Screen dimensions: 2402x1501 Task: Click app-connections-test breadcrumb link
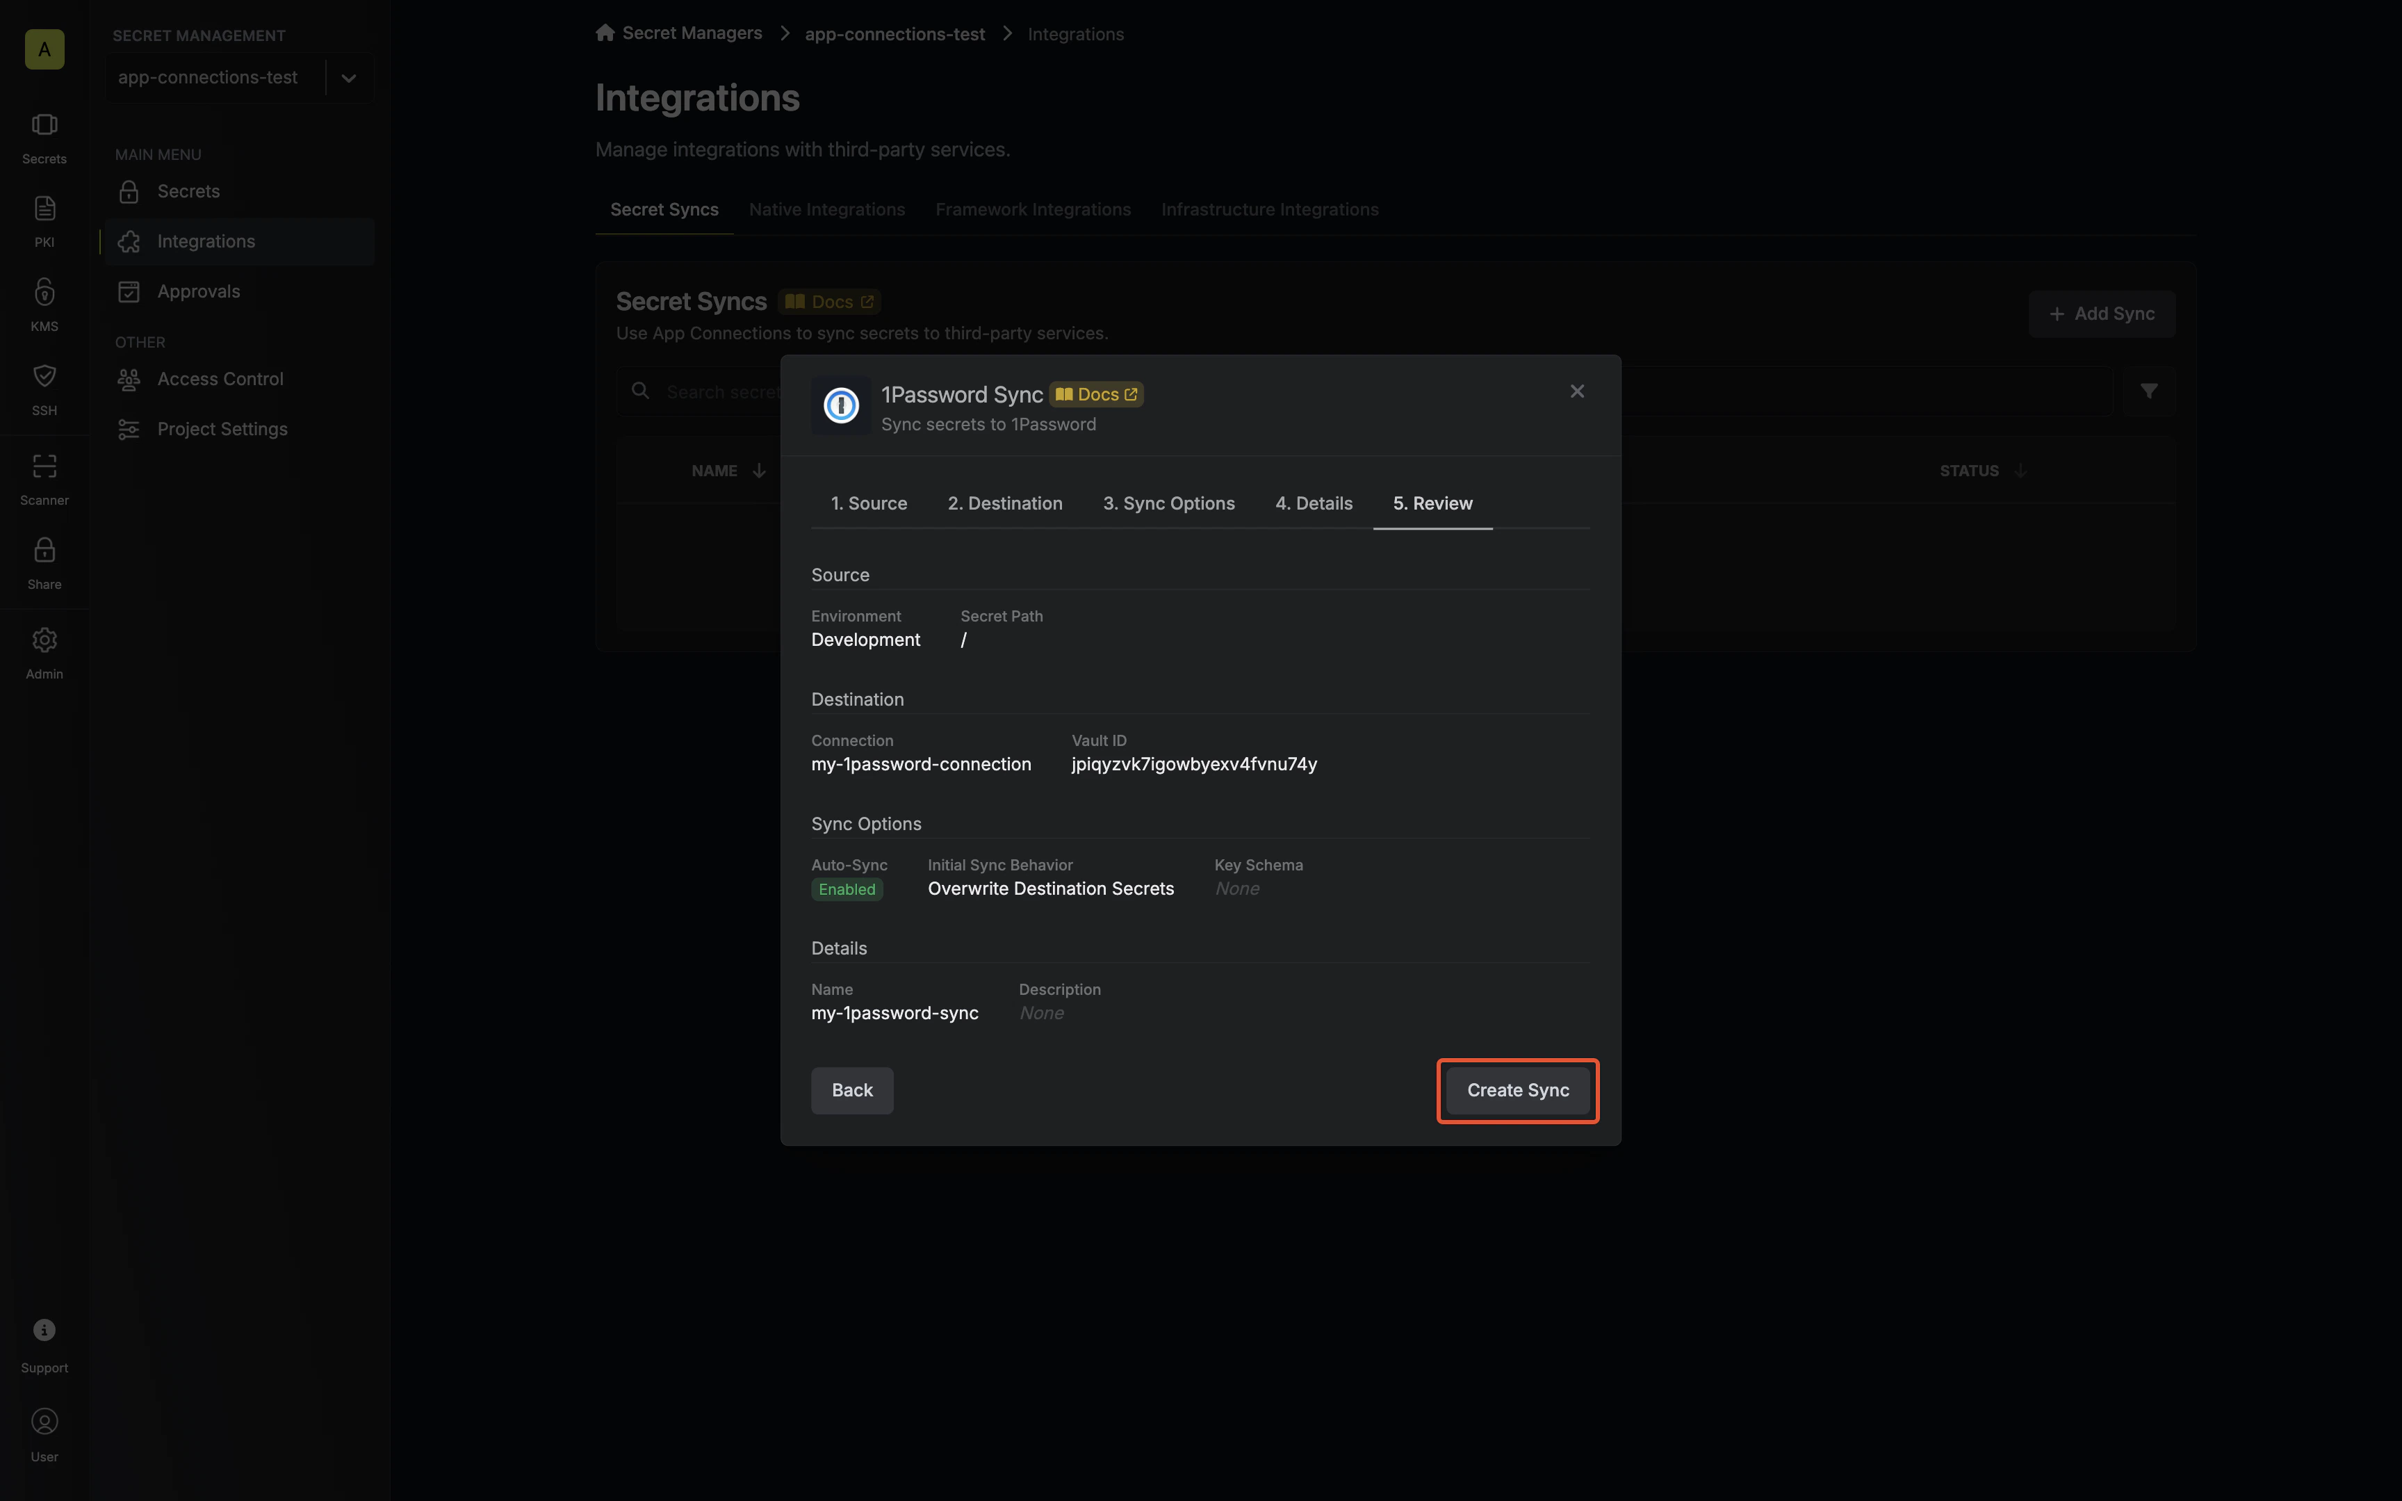click(x=894, y=34)
